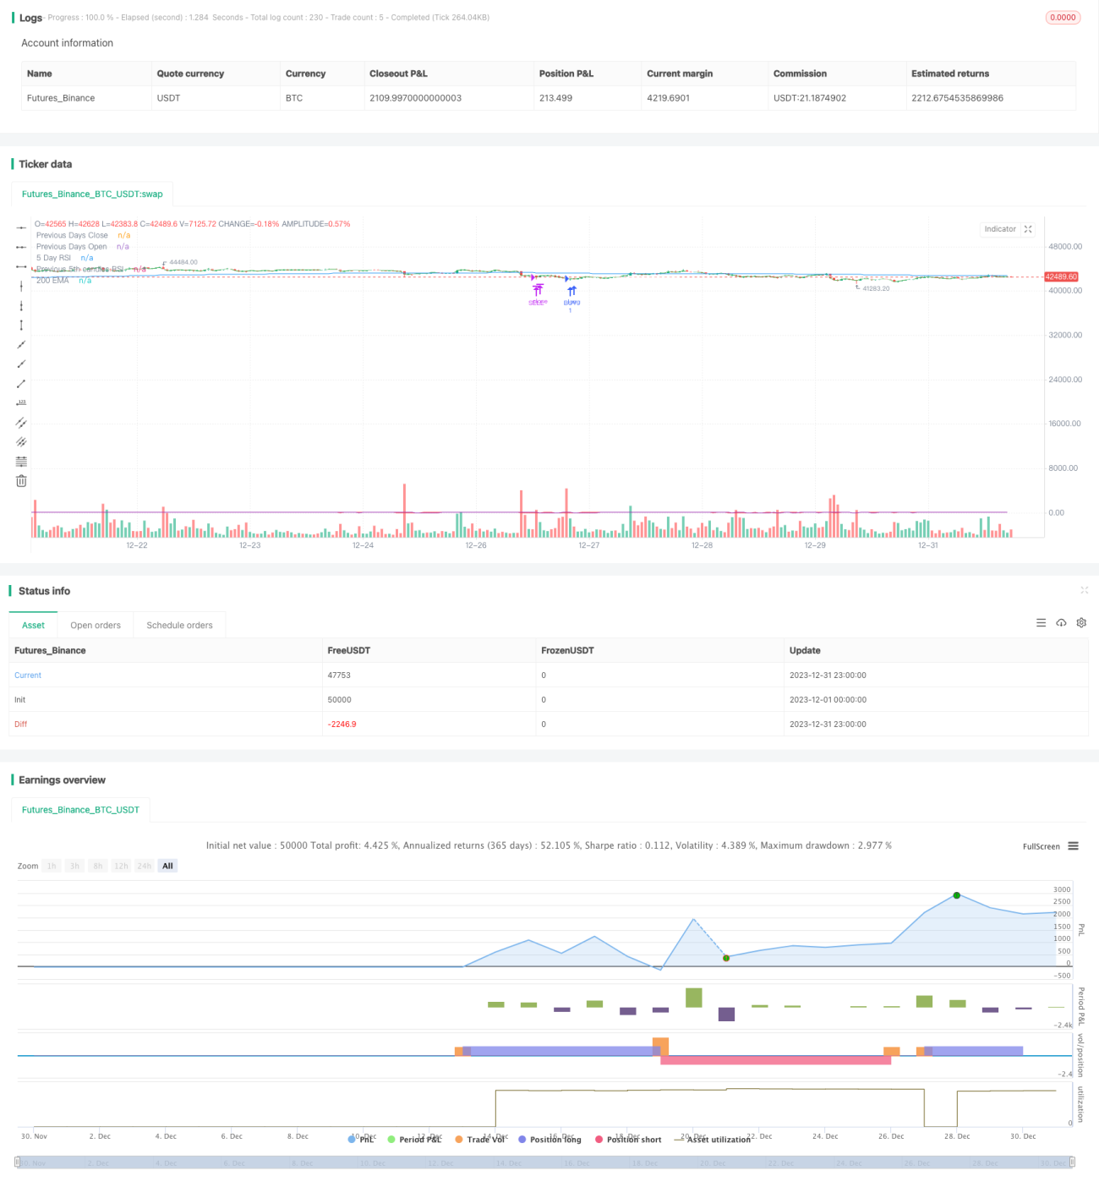Click the list view icon in Status info

tap(1041, 623)
